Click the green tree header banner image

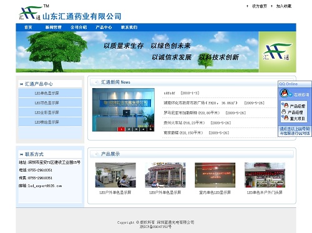[137, 52]
